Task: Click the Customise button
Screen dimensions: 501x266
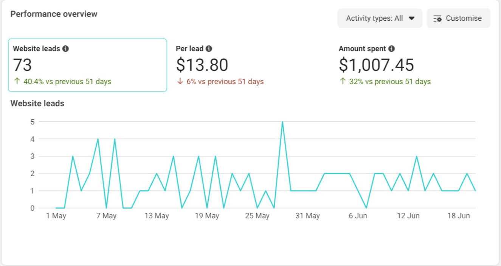Action: pos(458,19)
